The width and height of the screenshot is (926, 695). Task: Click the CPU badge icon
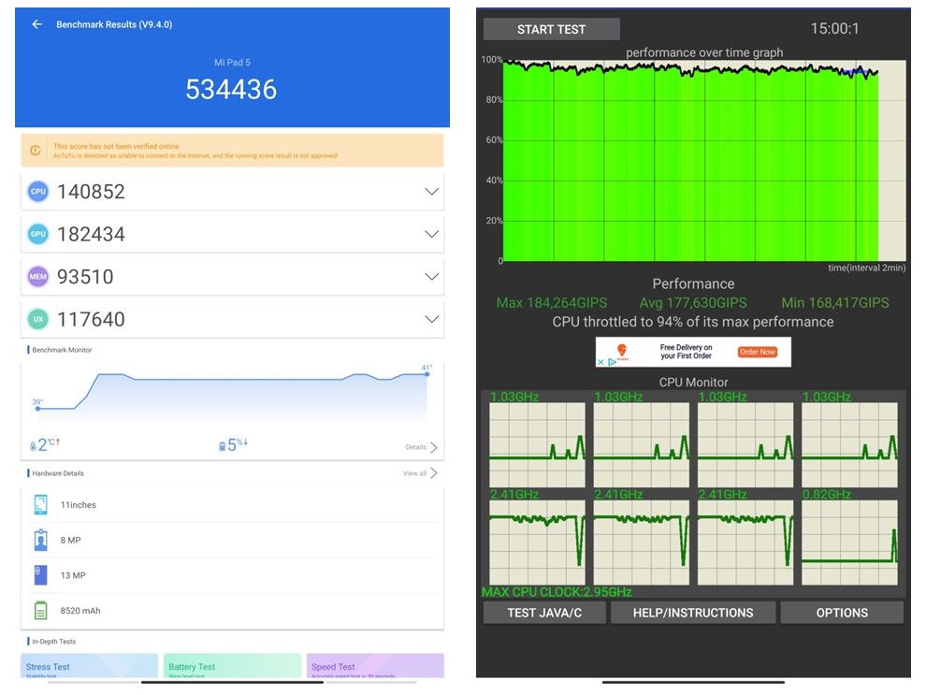(x=37, y=192)
